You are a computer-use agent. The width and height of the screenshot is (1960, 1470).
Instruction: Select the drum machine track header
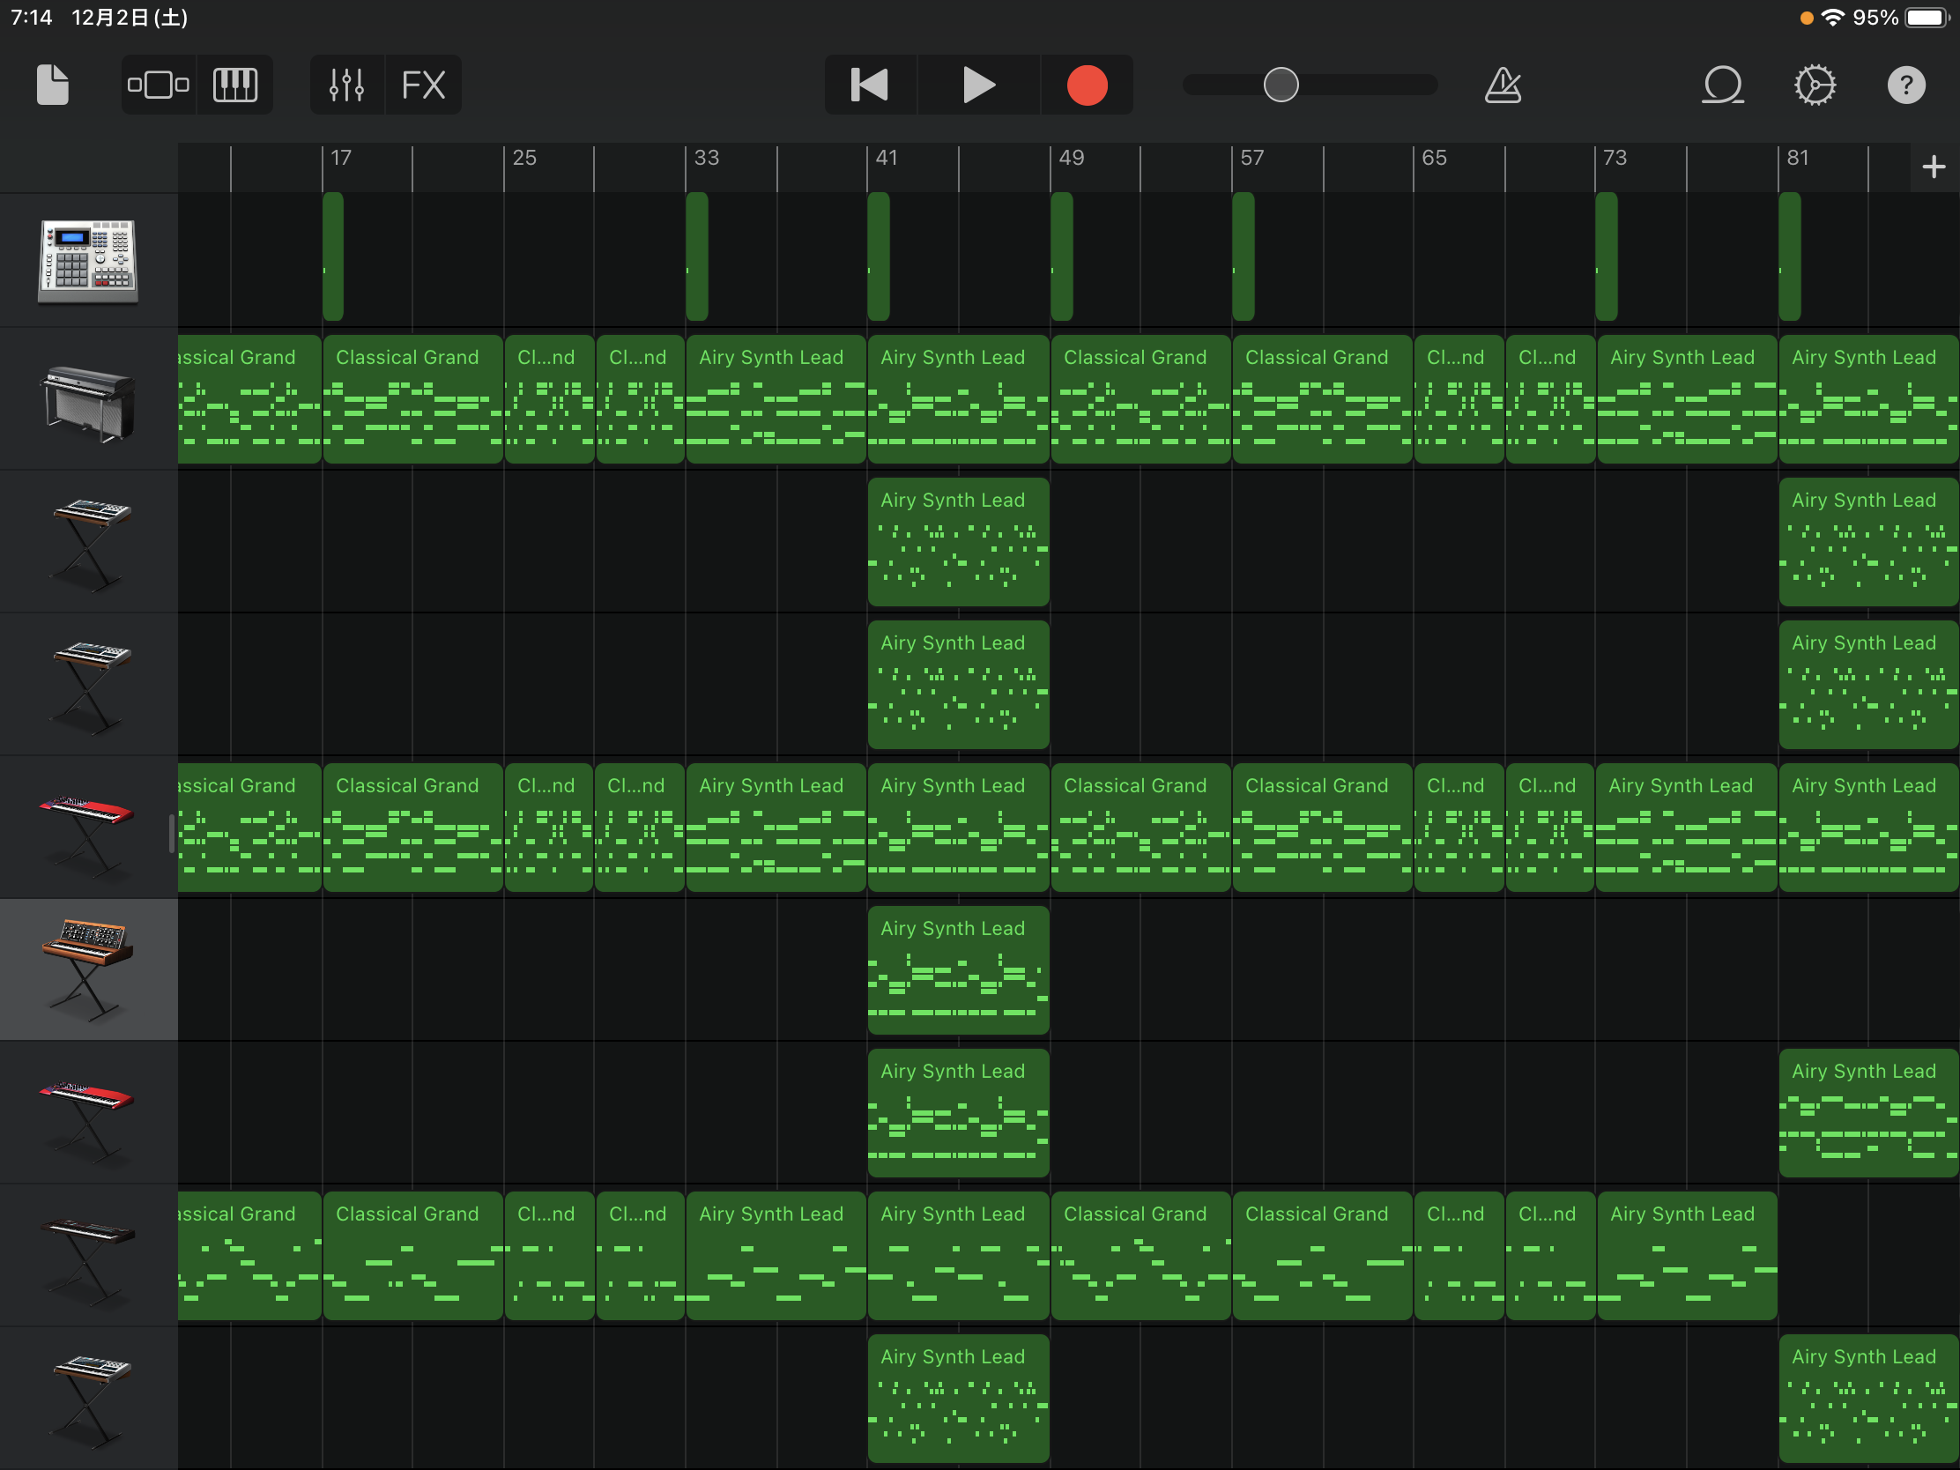point(89,261)
